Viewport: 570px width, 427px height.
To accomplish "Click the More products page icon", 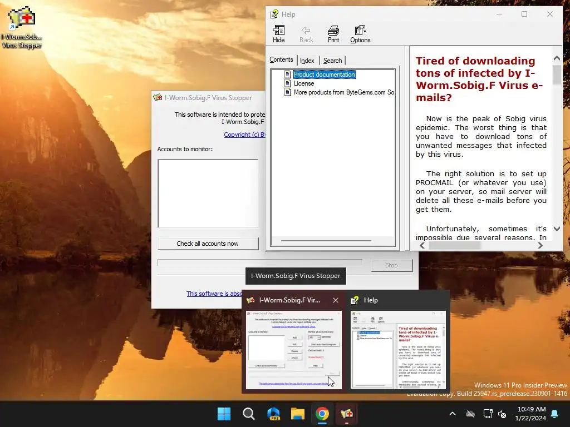I will 288,92.
